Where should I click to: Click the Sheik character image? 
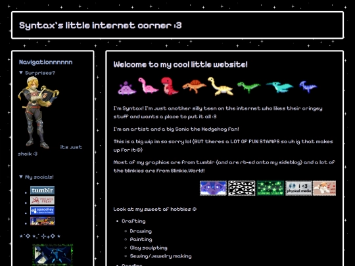38,113
